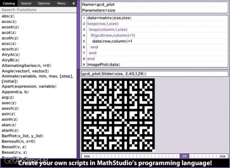The height and width of the screenshot is (168, 230).
Task: Select abs(z) in the function catalog
Action: coord(8,16)
